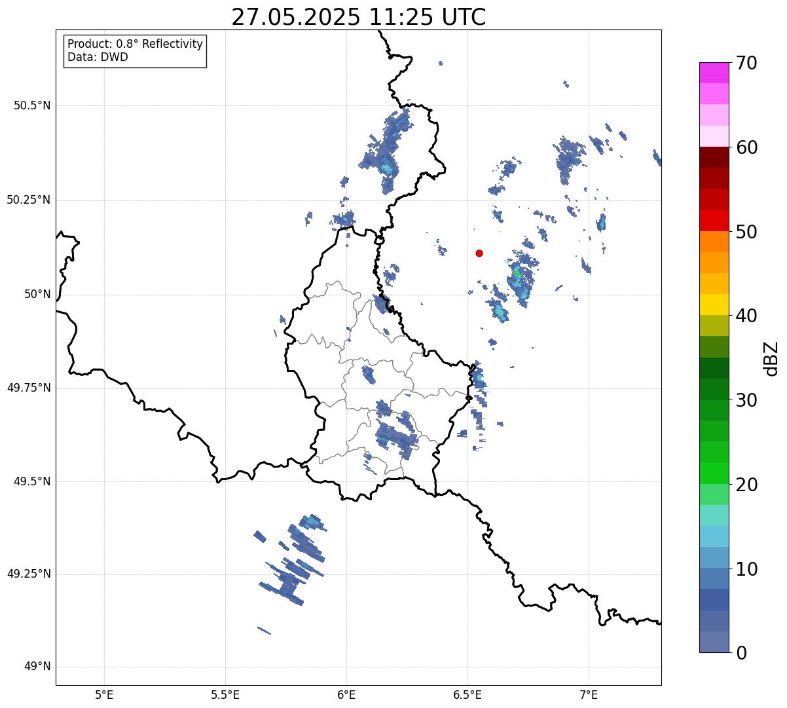
Task: Click the red station marker dot
Action: click(479, 253)
